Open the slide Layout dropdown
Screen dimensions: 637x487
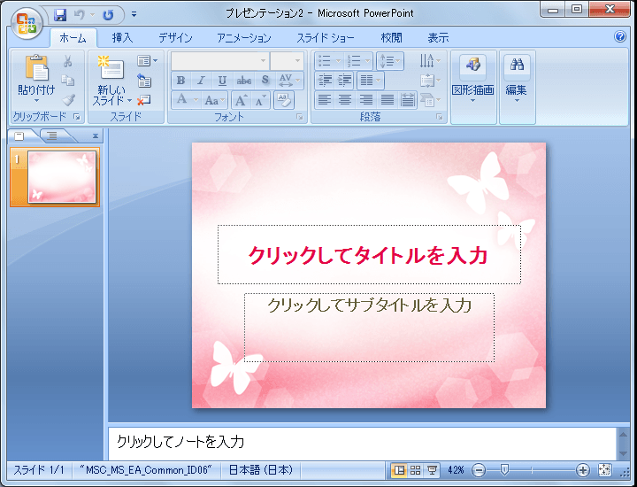coord(147,61)
